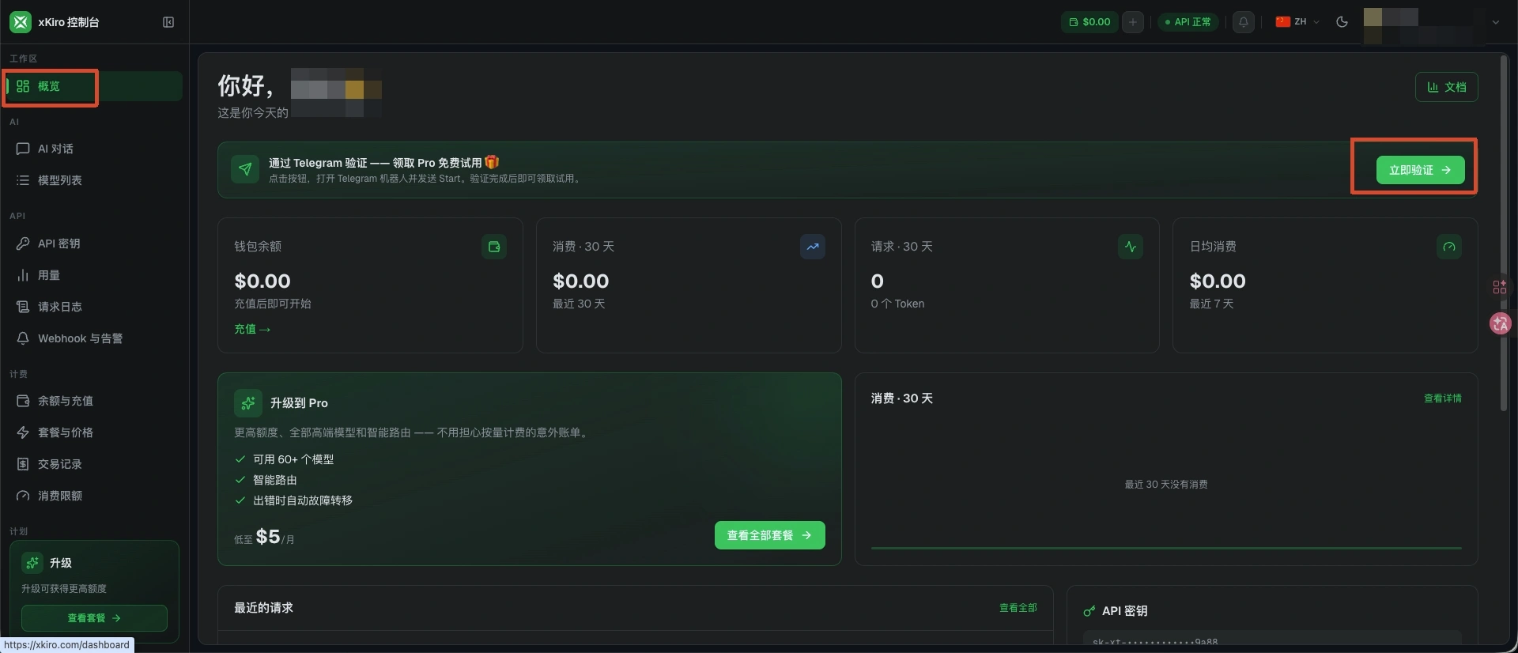
Task: Open the ZH language dropdown
Action: click(x=1297, y=22)
